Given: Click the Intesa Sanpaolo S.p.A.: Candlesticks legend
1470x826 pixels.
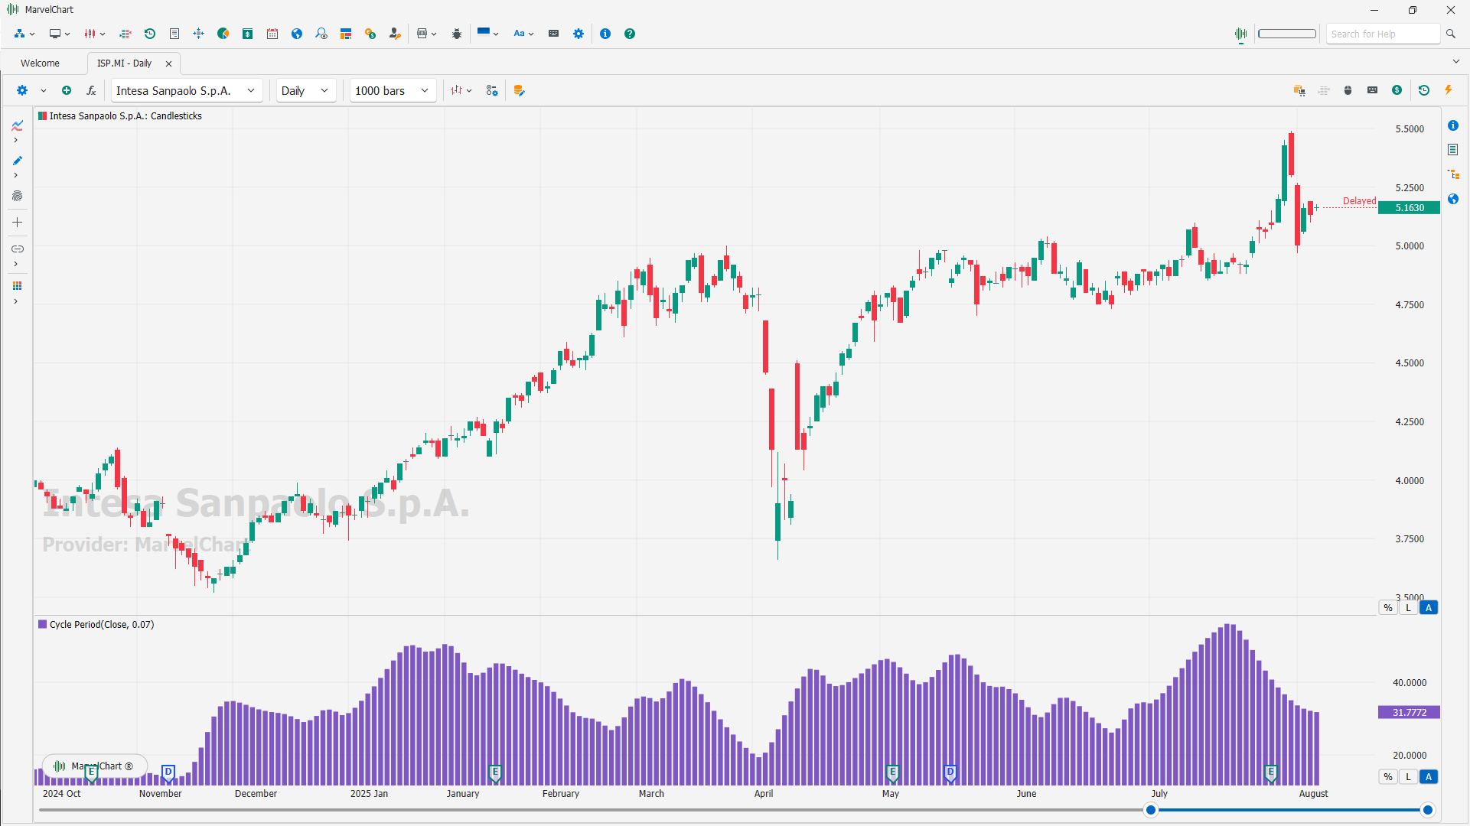Looking at the screenshot, I should click(x=120, y=116).
